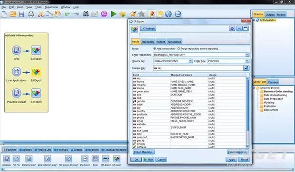Click the Print toolbar icon
This screenshot has width=295, height=172.
coord(31,14)
